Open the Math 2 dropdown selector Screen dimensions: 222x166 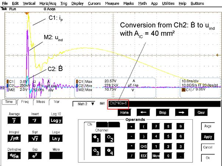click(x=84, y=104)
